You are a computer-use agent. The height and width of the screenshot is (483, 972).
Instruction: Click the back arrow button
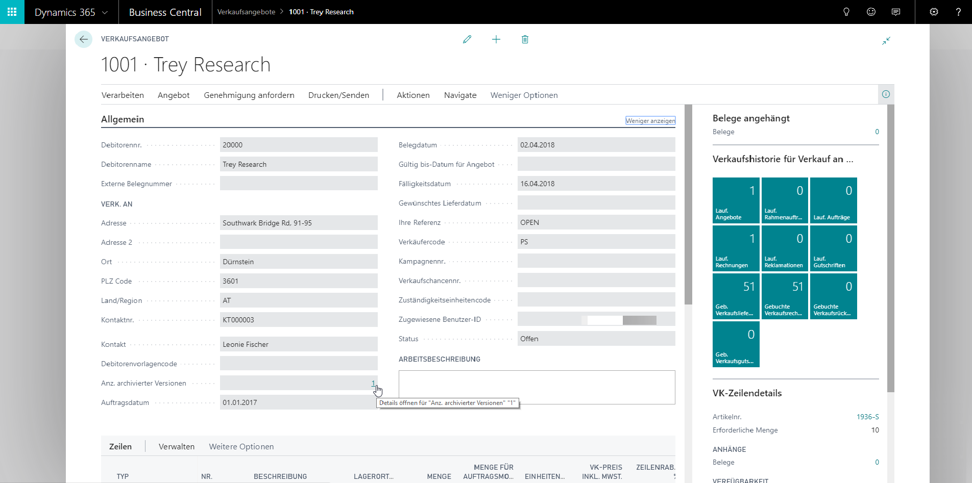pos(83,39)
